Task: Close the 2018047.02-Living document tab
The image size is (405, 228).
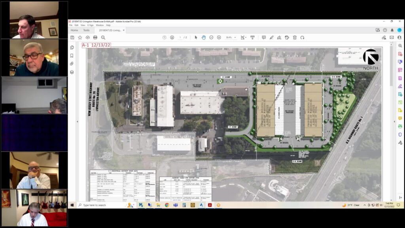Action: (124, 30)
